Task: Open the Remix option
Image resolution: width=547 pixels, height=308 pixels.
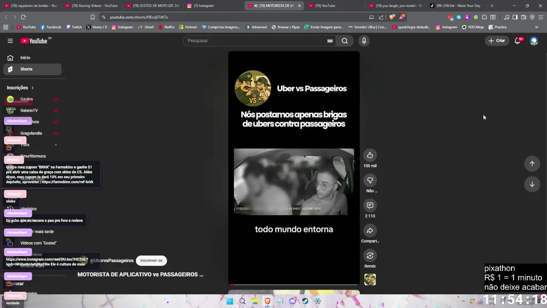Action: click(370, 256)
